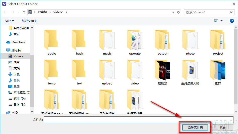Open 桌面 in the sidebar
The image size is (238, 134).
tap(14, 86)
